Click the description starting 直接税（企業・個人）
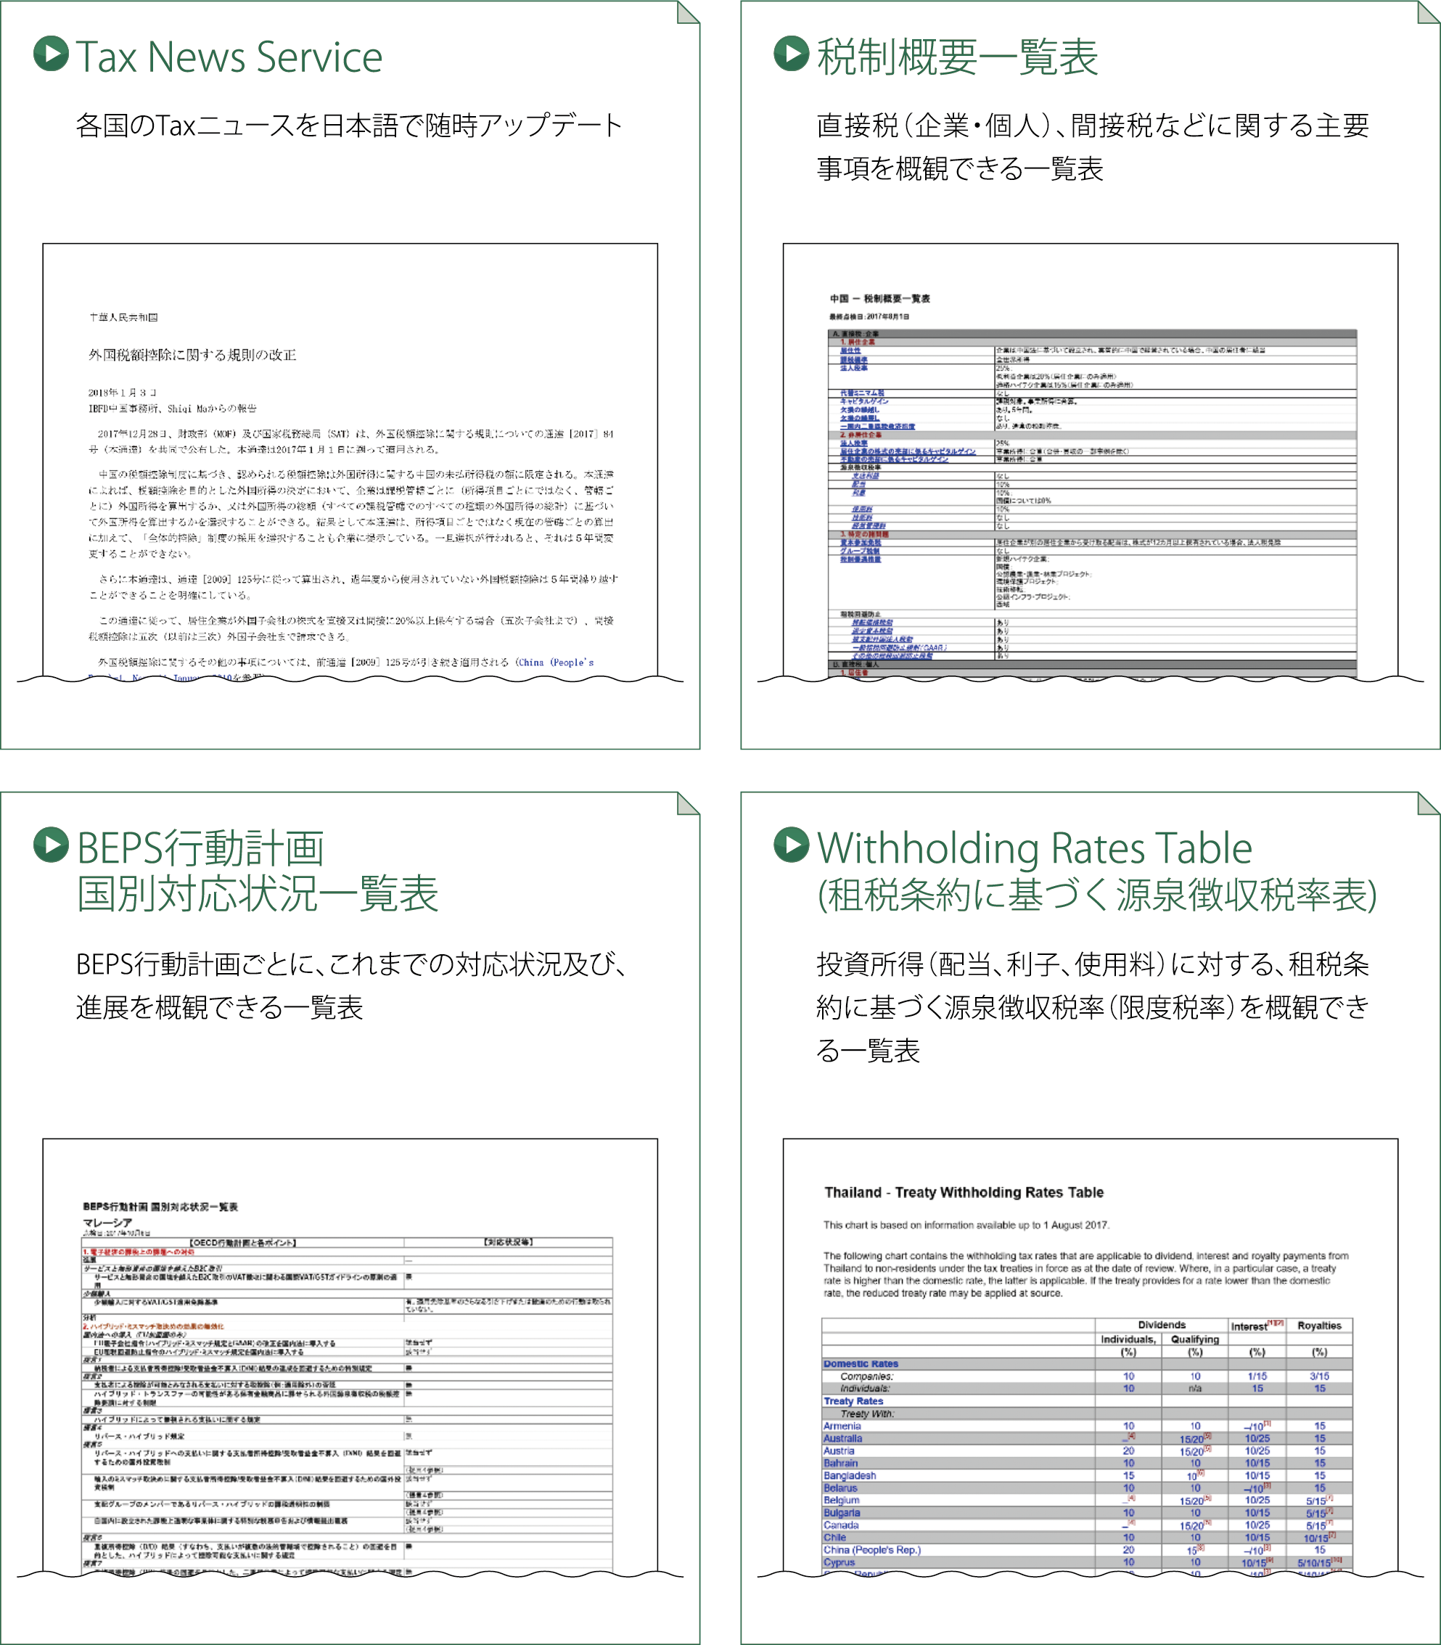 click(1093, 147)
